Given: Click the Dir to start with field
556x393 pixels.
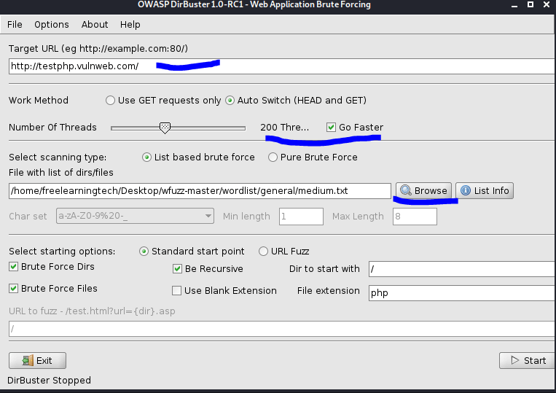Looking at the screenshot, I should coord(463,269).
